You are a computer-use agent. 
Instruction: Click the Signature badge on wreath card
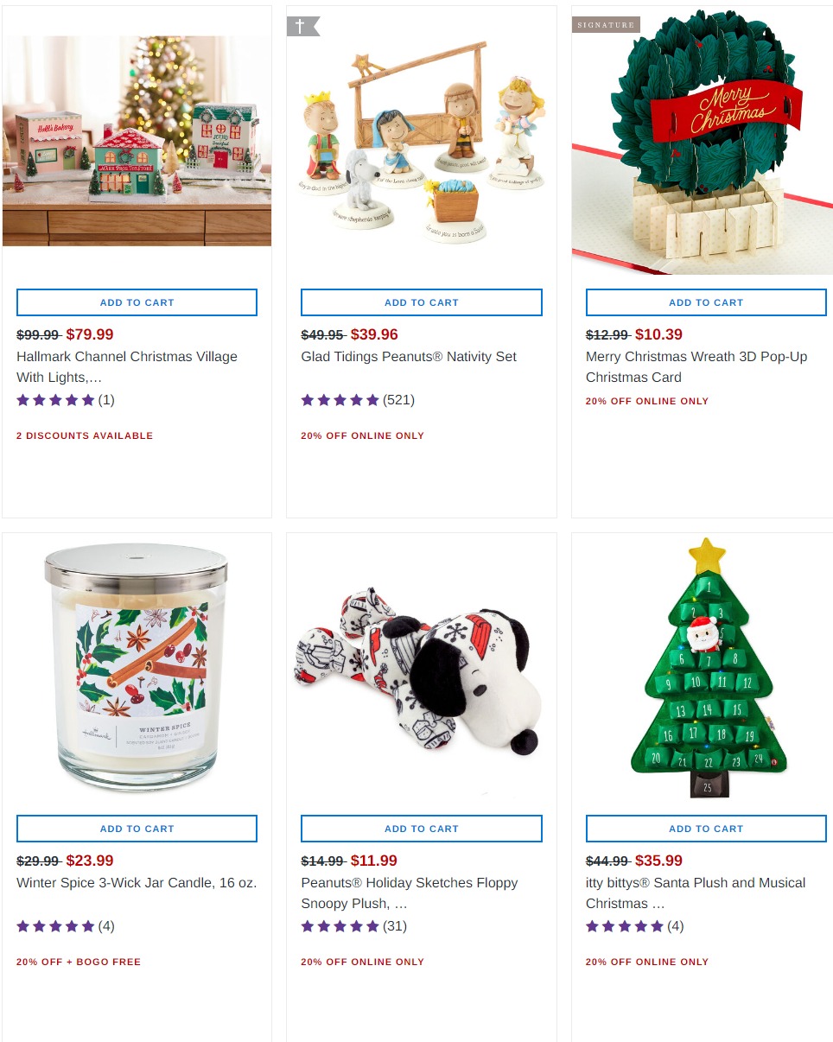pos(606,24)
